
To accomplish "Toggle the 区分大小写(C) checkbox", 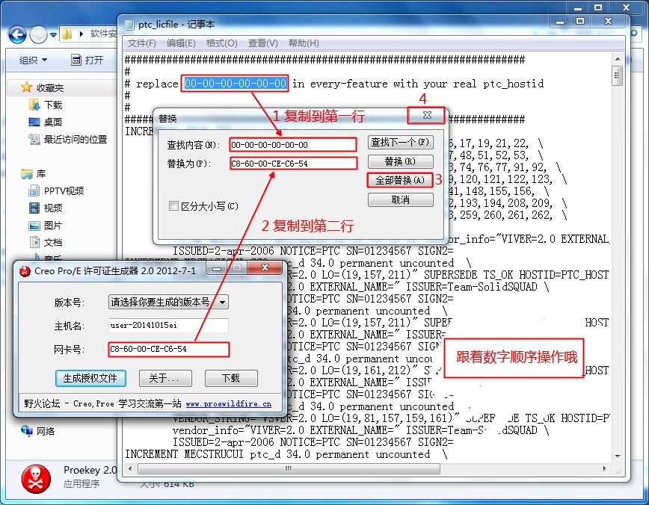I will (x=173, y=206).
